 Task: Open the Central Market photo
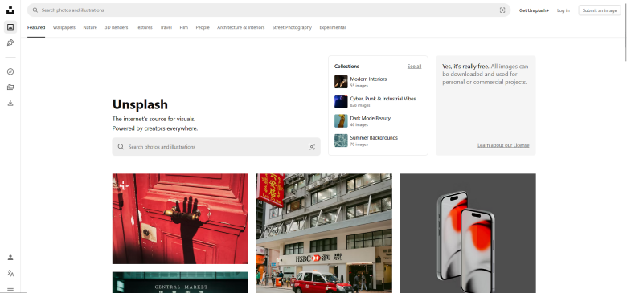click(180, 283)
